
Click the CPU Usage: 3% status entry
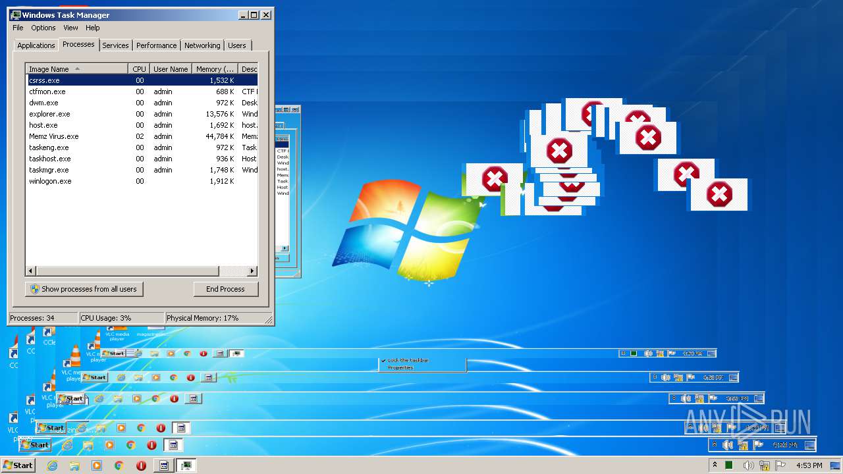coord(121,318)
